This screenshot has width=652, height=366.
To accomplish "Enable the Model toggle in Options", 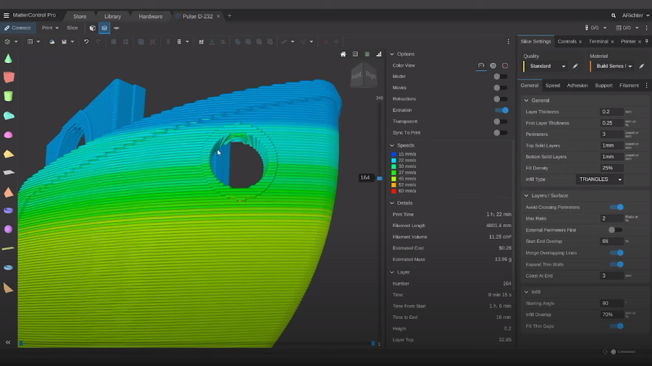I will coord(500,77).
